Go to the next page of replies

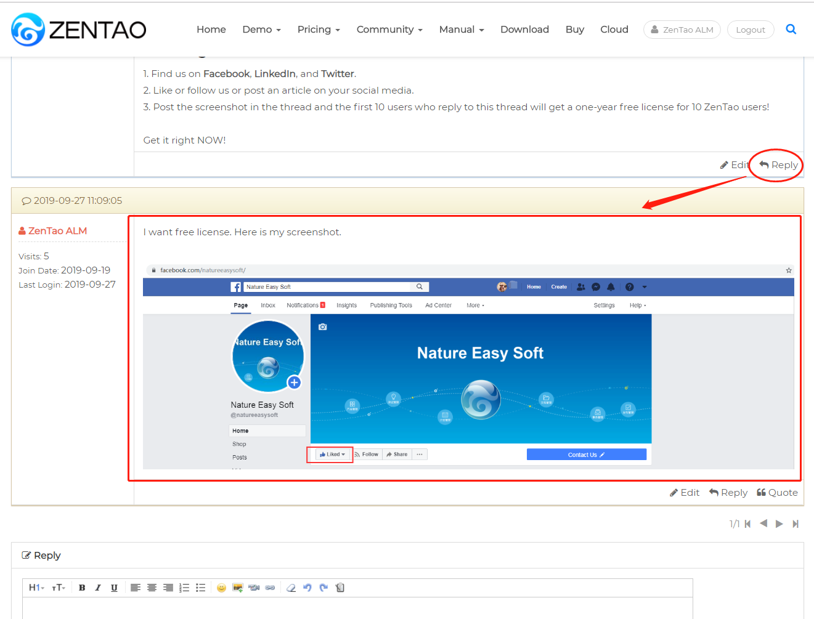coord(779,524)
